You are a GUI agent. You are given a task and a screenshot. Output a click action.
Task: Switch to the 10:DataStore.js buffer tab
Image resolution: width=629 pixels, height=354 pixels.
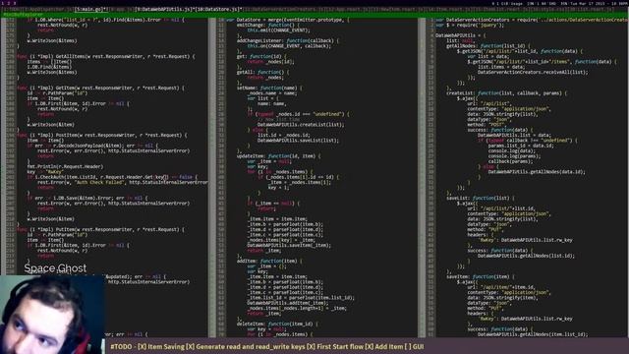click(218, 9)
